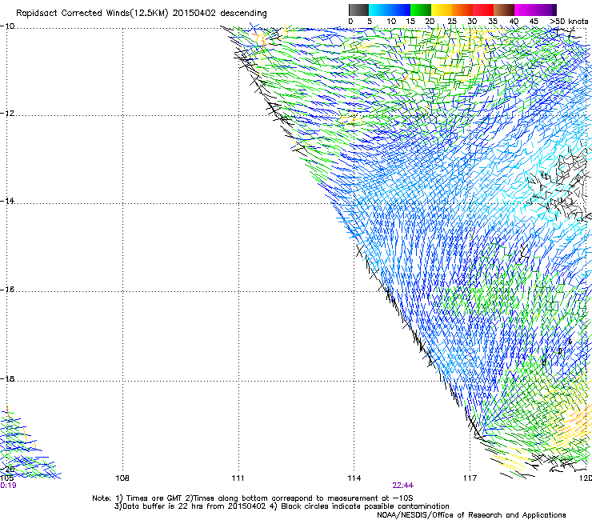Click the '-18' latitude axis label
592x520 pixels.
point(7,378)
